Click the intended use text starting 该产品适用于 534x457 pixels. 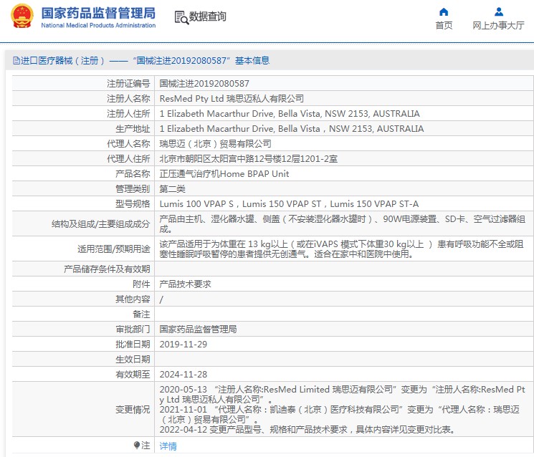tap(341, 249)
